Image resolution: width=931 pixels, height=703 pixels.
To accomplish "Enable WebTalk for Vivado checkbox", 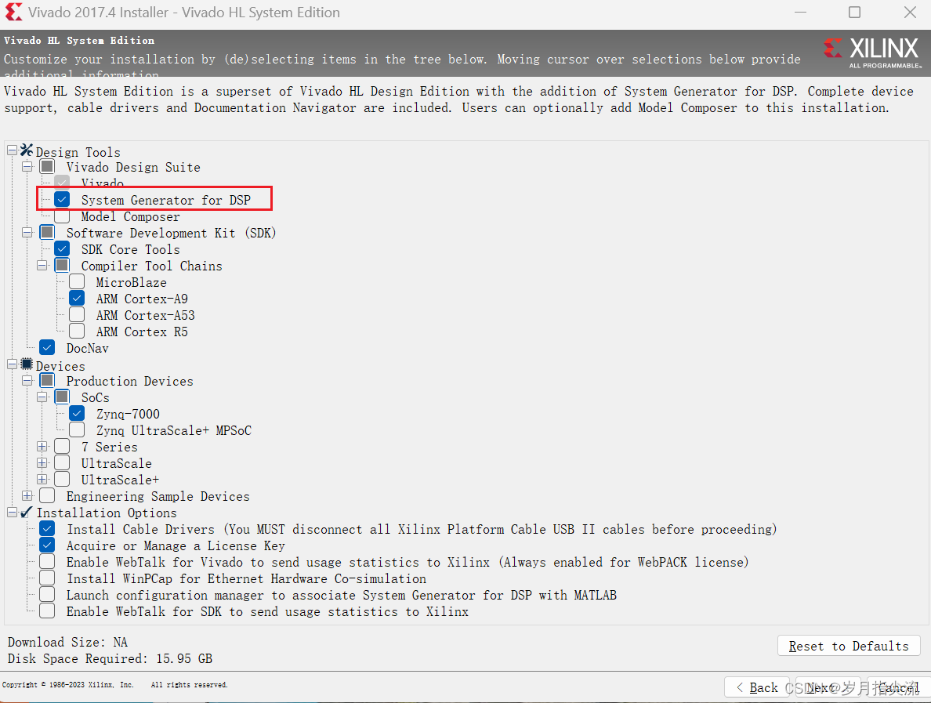I will [48, 561].
